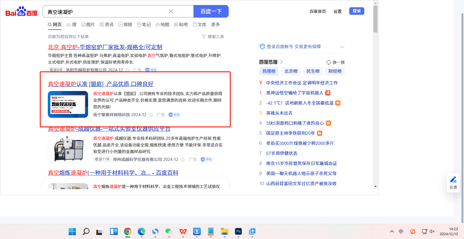Open the 反馈 feedback pencil icon
This screenshot has height=239, width=464.
(453, 180)
